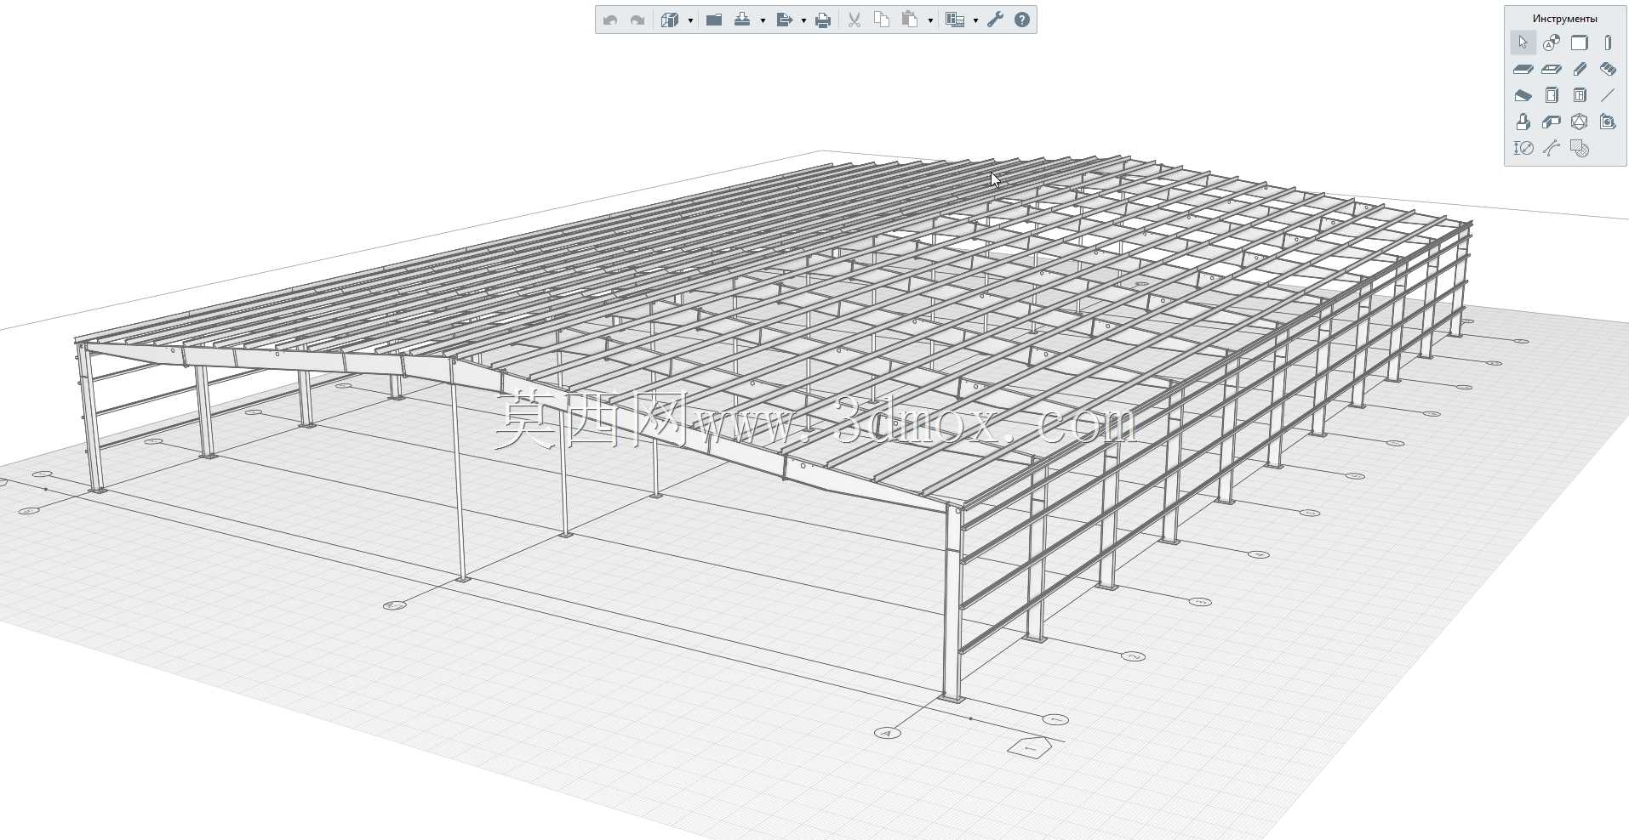
Task: Select the Strip foundation tool
Action: 1552,122
